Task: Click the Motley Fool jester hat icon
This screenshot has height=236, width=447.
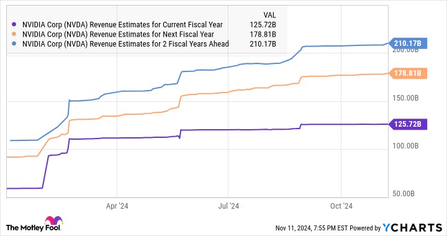Action: (x=53, y=221)
